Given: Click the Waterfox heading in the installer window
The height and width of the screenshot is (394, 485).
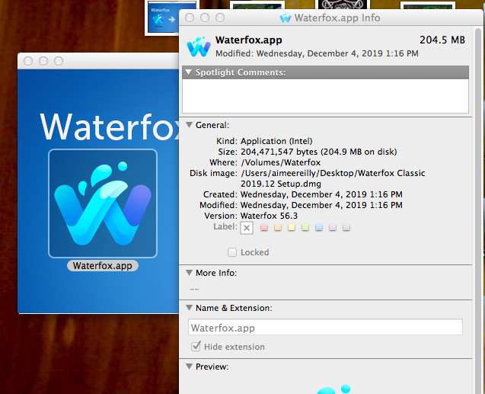Looking at the screenshot, I should [110, 127].
